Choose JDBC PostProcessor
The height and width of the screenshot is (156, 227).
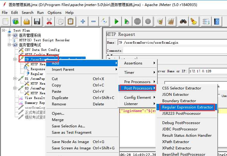tap(187, 129)
